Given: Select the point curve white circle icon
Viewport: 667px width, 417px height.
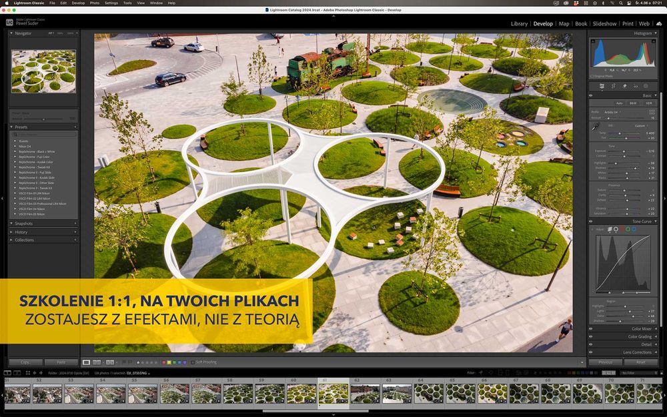Looking at the screenshot, I should click(x=616, y=230).
